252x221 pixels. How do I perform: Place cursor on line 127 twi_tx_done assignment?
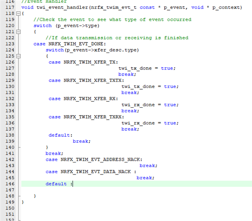click(x=147, y=68)
